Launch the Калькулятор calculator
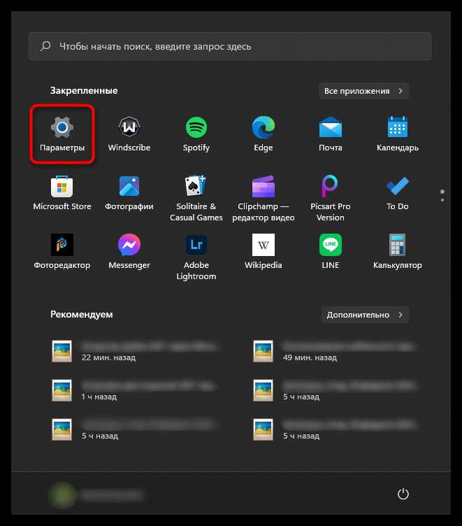This screenshot has height=526, width=462. (x=397, y=253)
